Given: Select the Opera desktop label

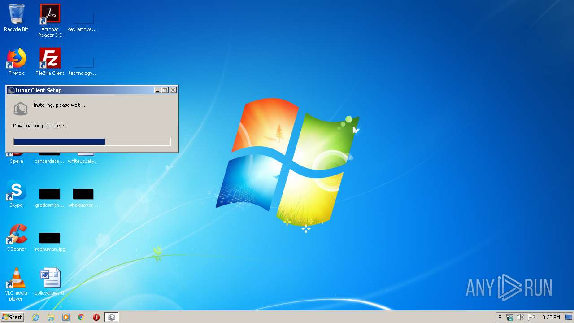Looking at the screenshot, I should pyautogui.click(x=16, y=161).
